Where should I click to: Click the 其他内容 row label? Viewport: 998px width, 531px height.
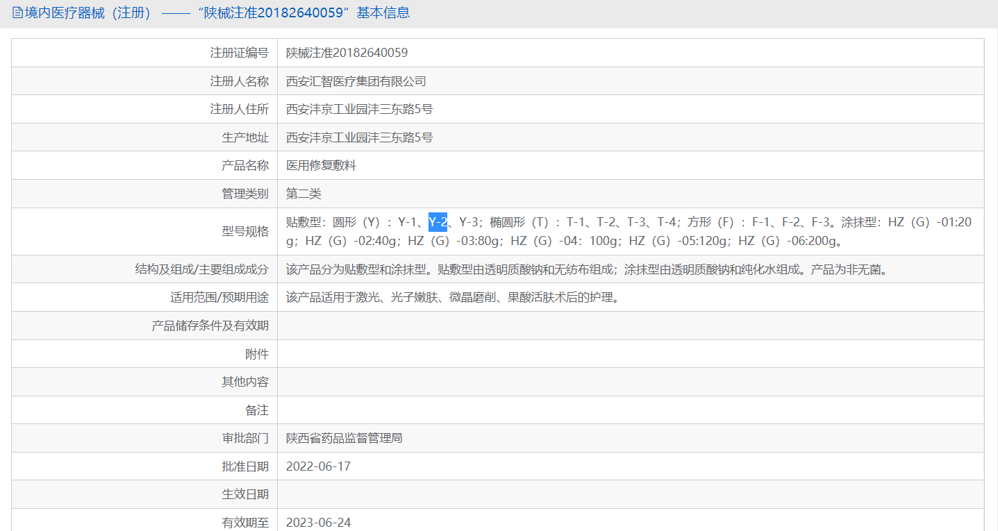pos(245,382)
